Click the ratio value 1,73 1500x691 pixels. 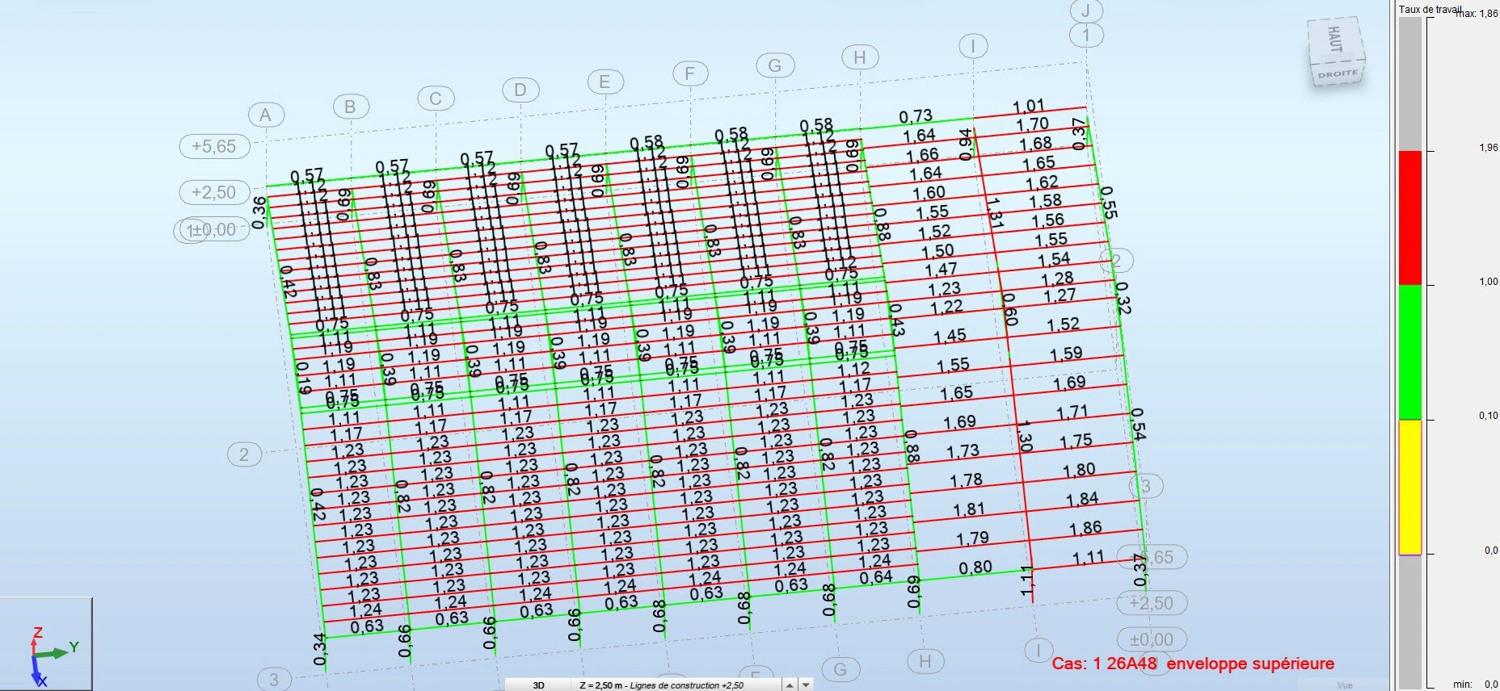pyautogui.click(x=963, y=451)
